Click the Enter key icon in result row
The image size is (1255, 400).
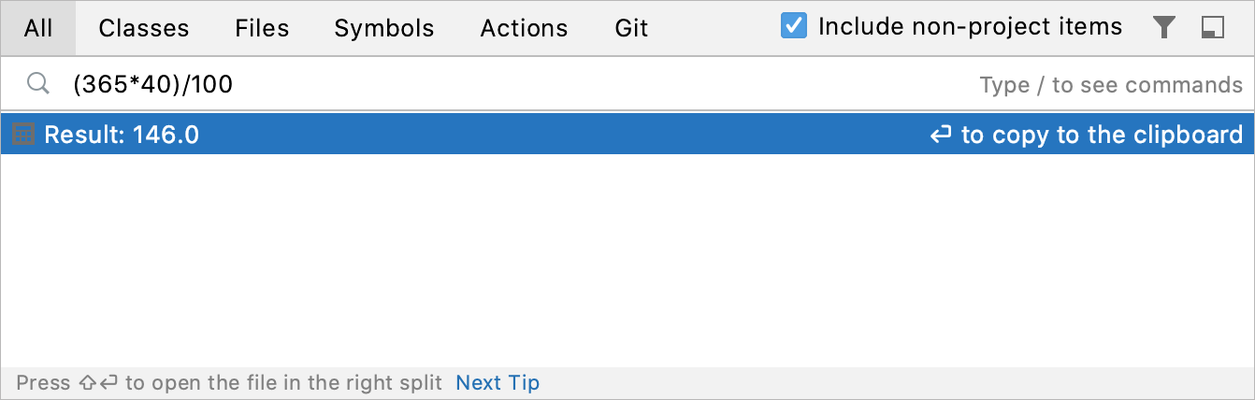[941, 136]
